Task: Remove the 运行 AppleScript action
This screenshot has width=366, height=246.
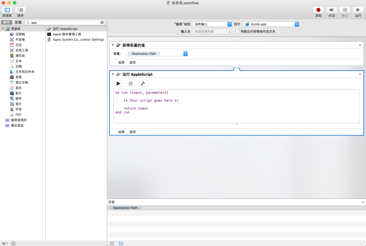Action: click(x=360, y=74)
